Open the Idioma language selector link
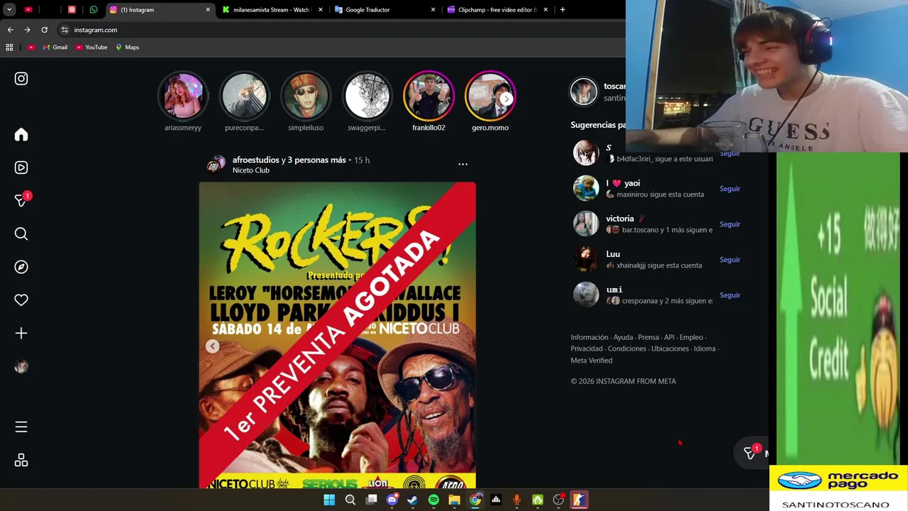 704,348
